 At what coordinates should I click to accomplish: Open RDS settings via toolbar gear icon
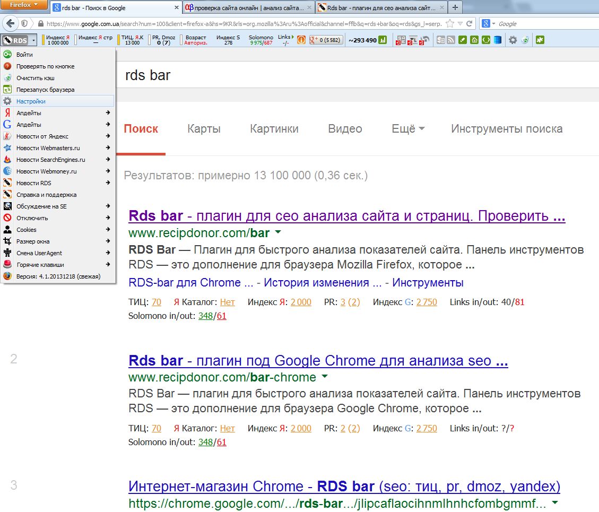(x=513, y=40)
